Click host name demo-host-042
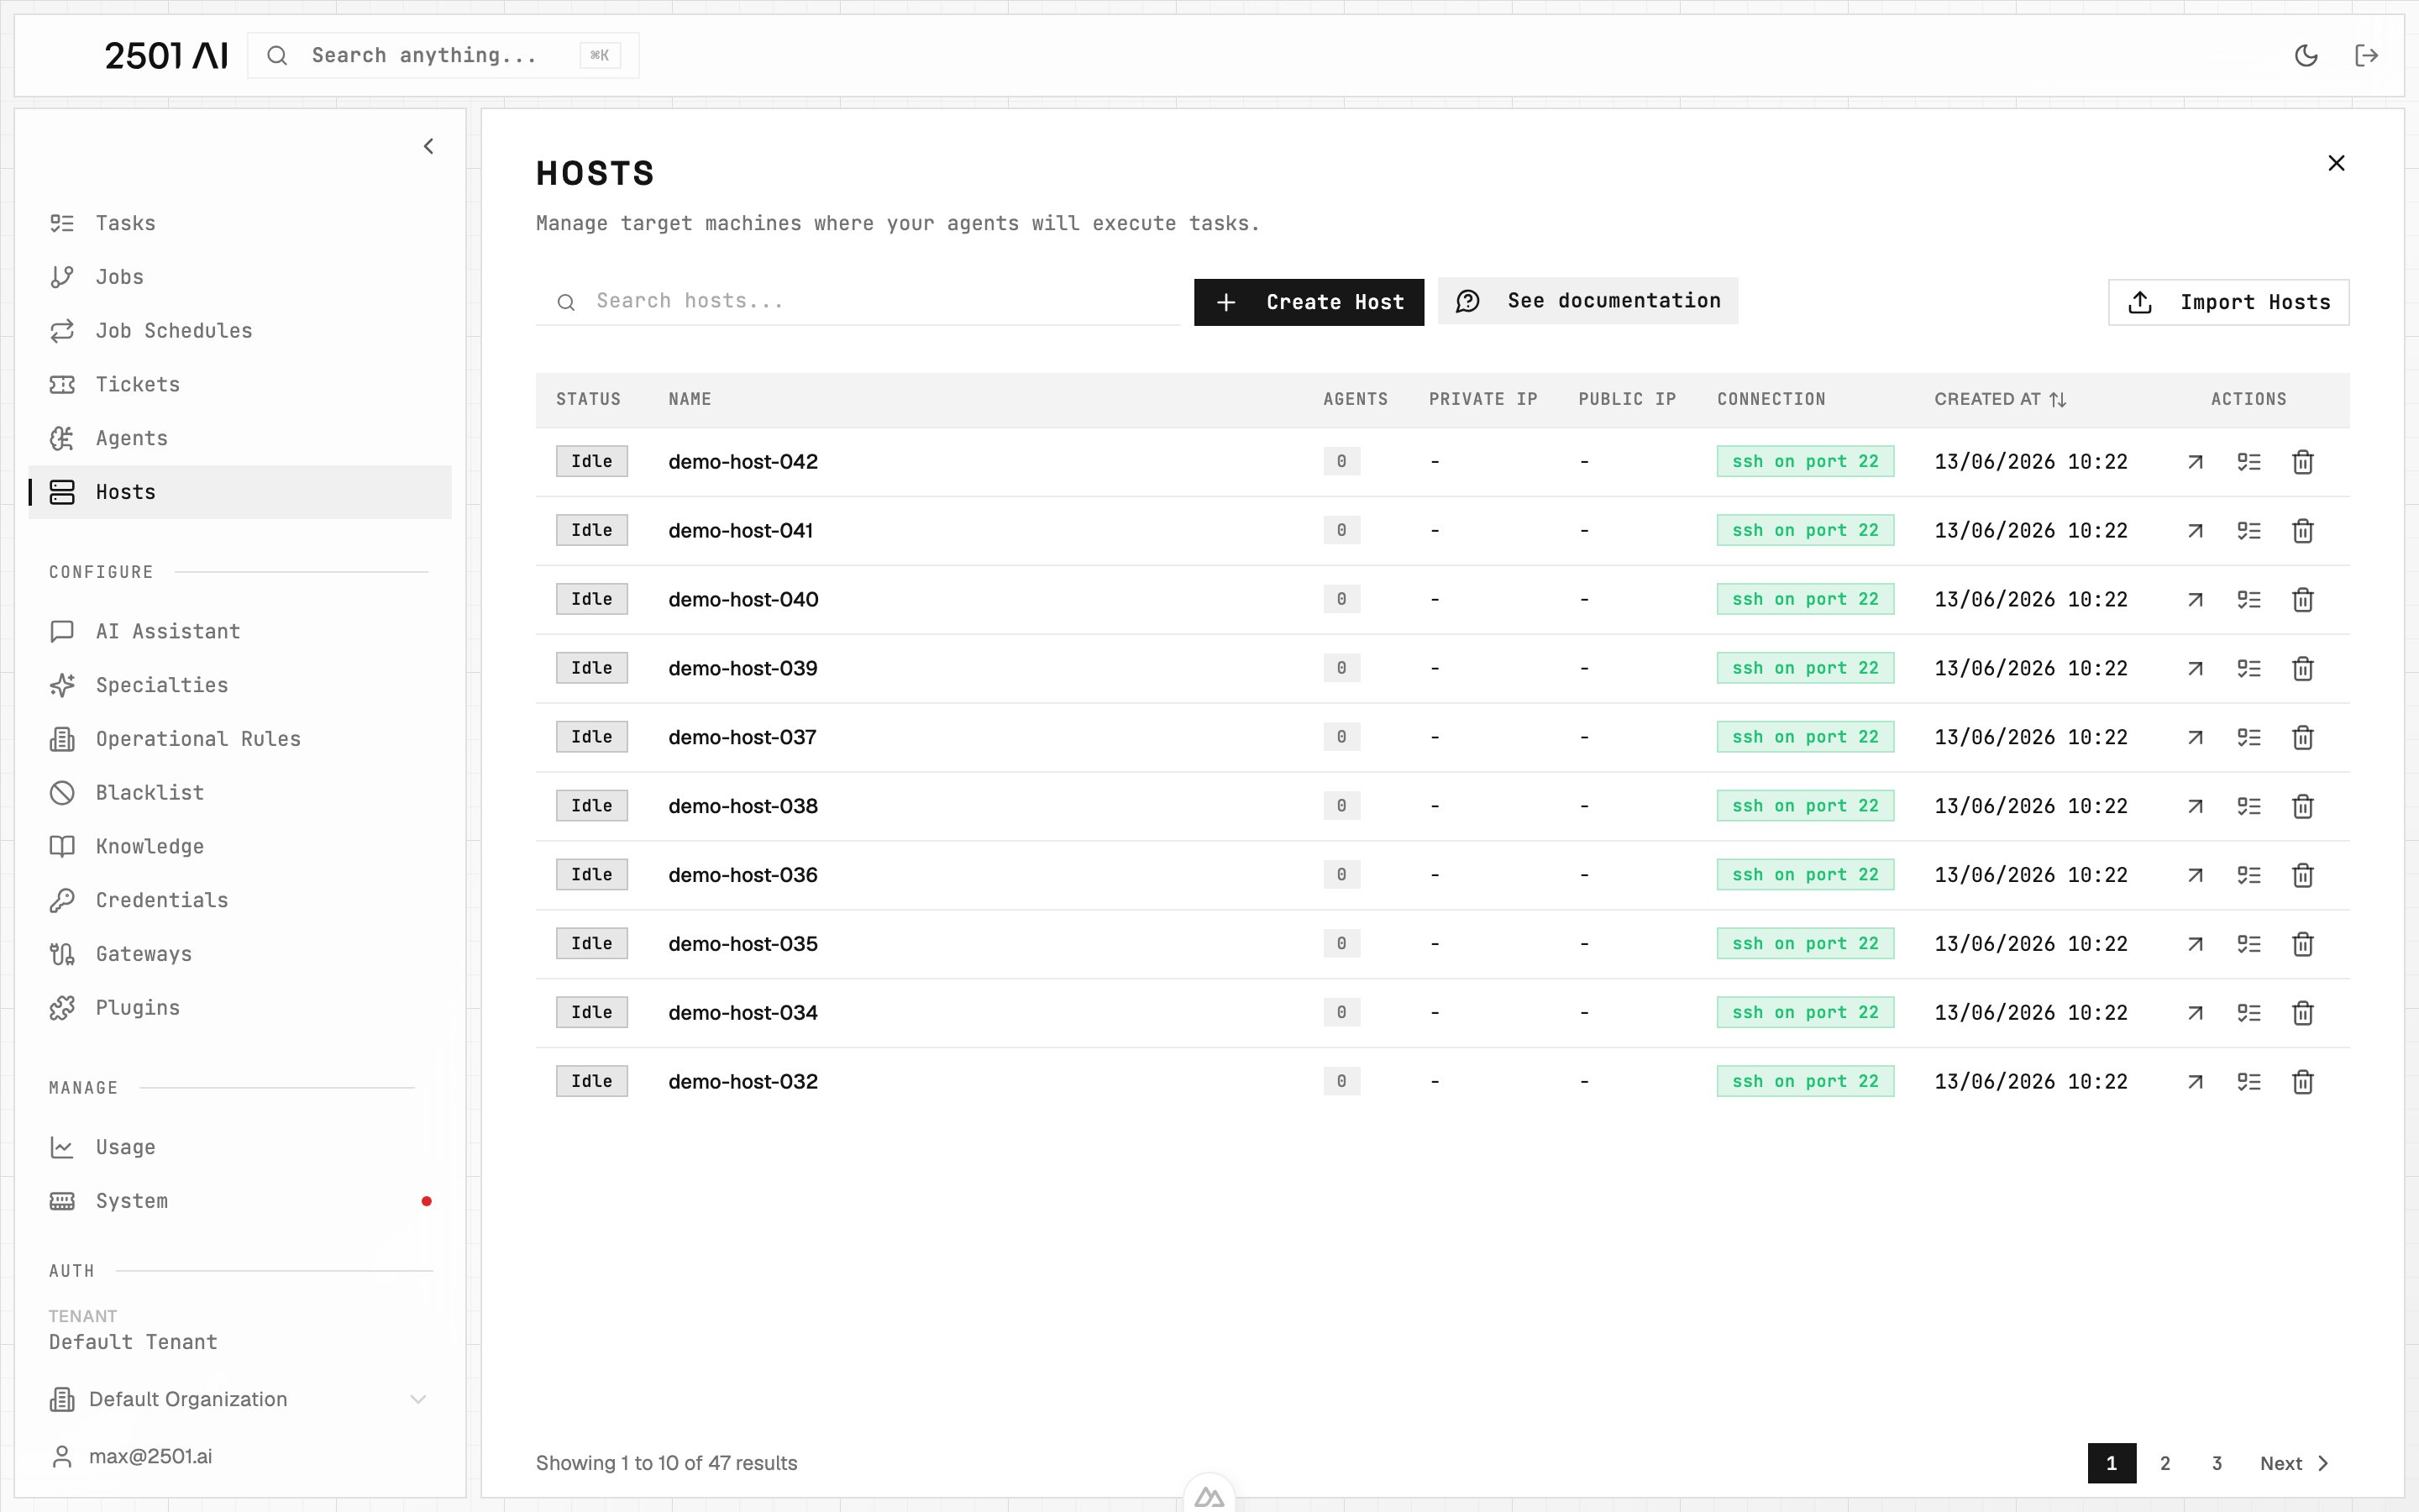The width and height of the screenshot is (2419, 1512). pyautogui.click(x=742, y=462)
